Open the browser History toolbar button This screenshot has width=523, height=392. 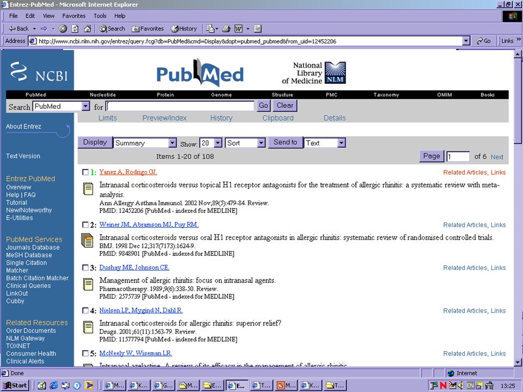tap(184, 29)
